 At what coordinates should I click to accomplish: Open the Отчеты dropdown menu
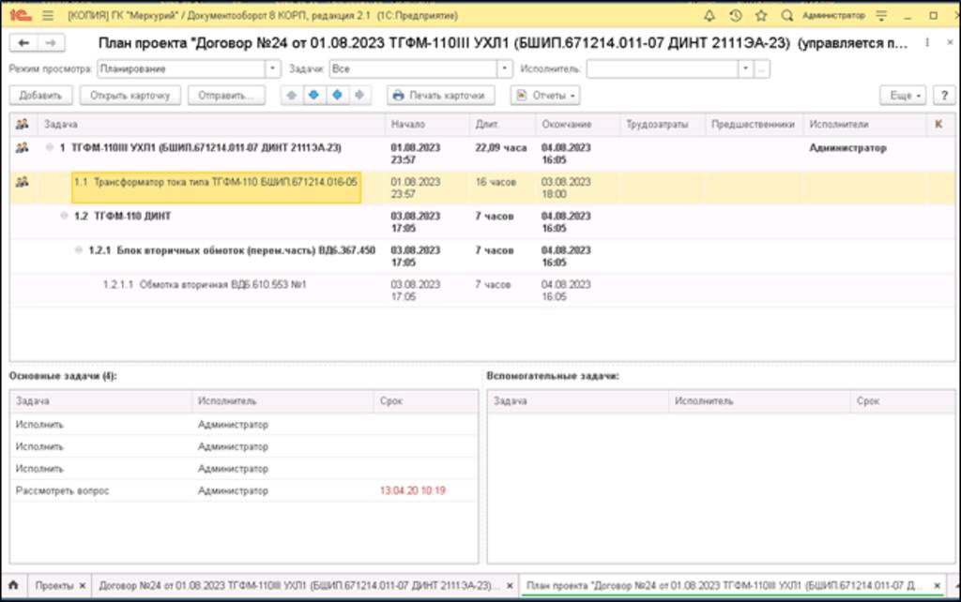click(544, 96)
